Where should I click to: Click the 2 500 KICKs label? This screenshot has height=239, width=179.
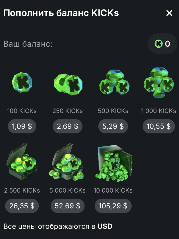pos(22,190)
